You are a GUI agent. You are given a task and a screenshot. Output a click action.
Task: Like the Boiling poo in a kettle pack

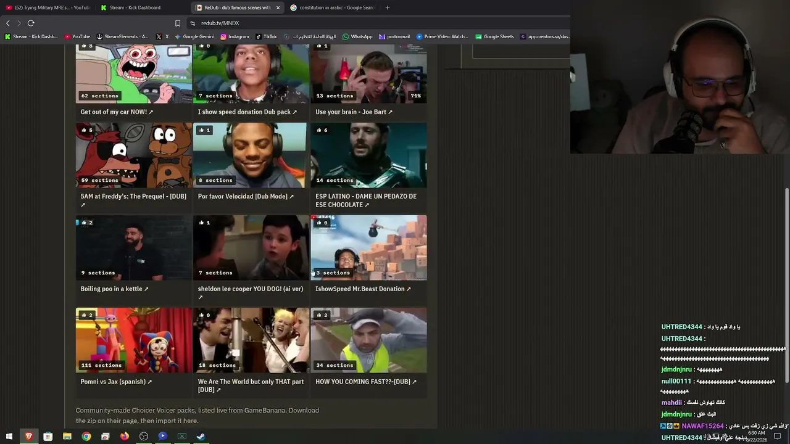[86, 223]
